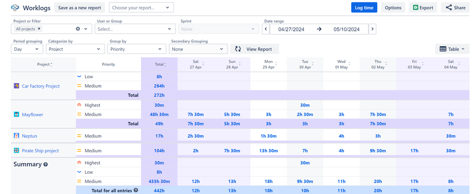This screenshot has width=476, height=194.
Task: Expand the Project or Filter dropdown arrow
Action: click(86, 29)
